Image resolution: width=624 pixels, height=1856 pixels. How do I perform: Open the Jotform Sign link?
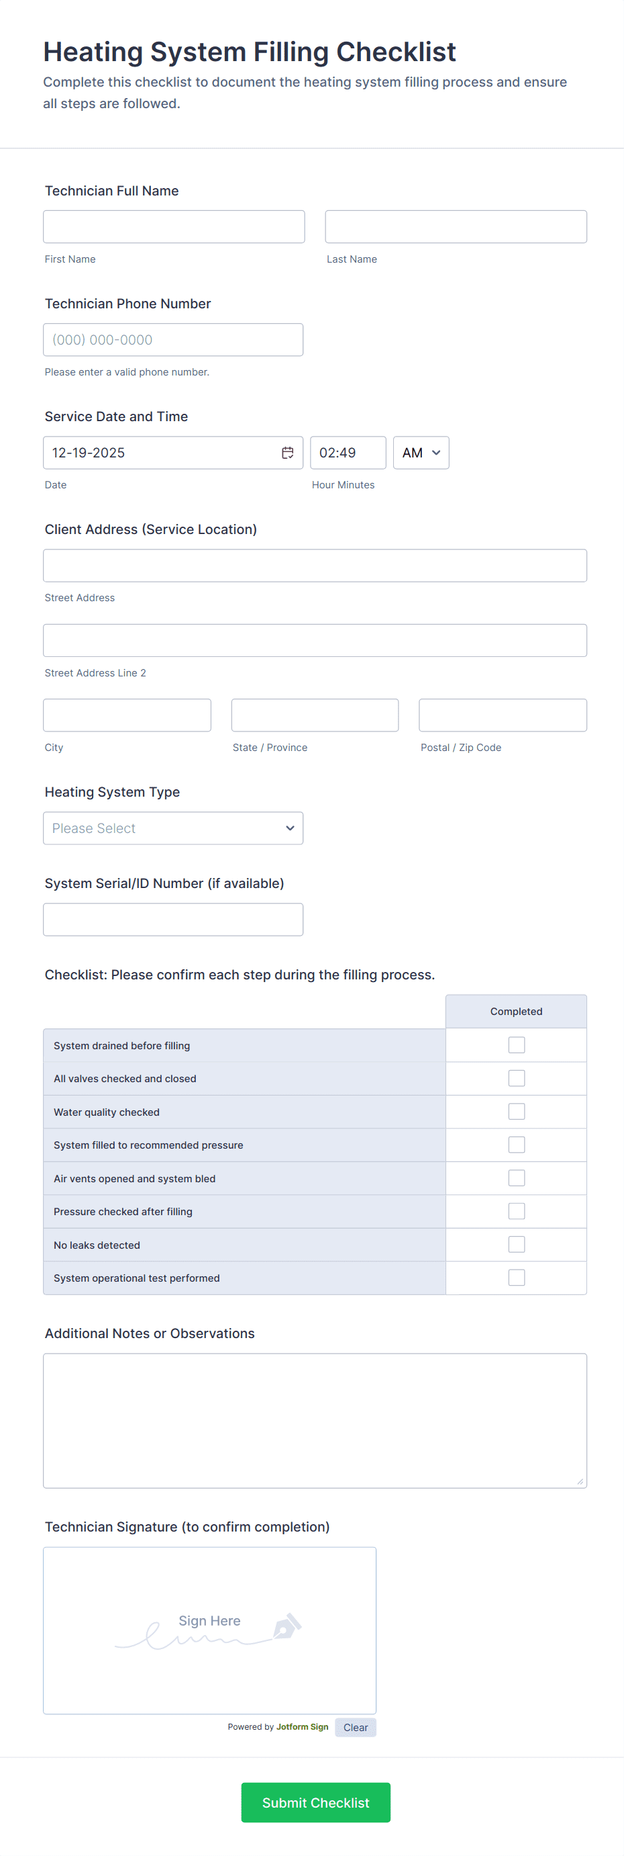(303, 1726)
